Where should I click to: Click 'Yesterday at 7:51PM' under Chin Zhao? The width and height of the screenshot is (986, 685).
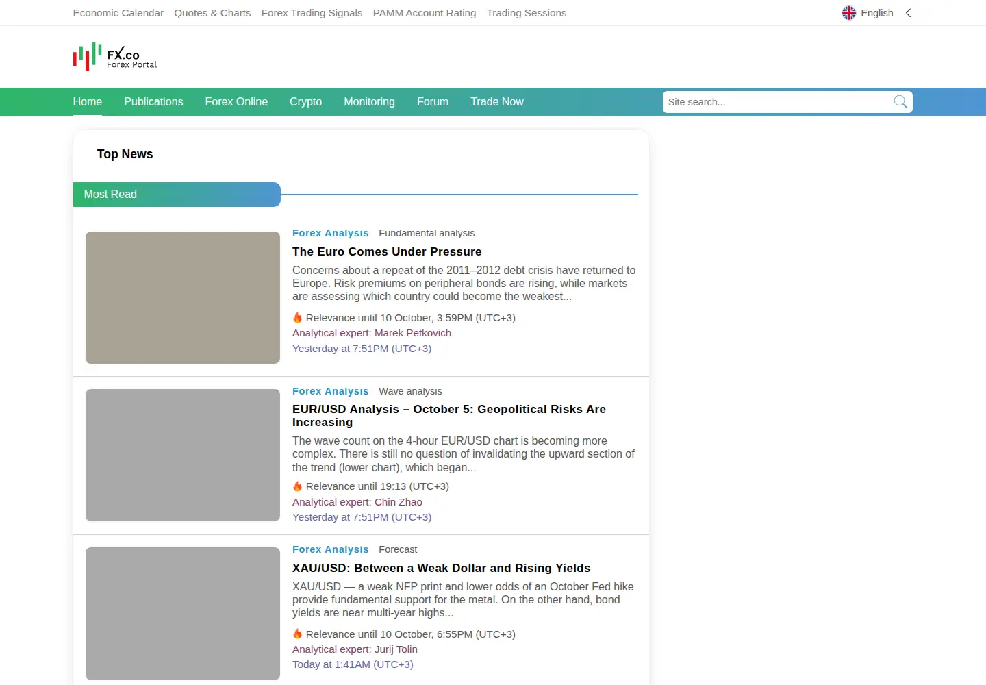pos(362,517)
